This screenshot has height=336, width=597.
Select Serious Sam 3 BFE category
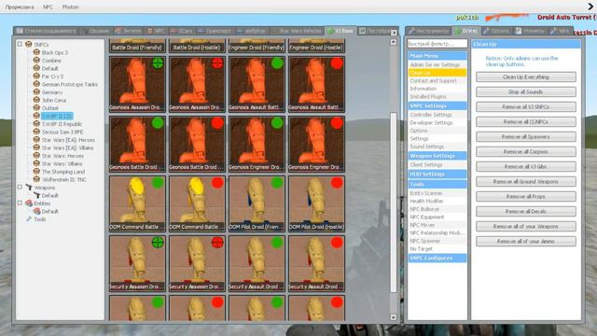[62, 133]
